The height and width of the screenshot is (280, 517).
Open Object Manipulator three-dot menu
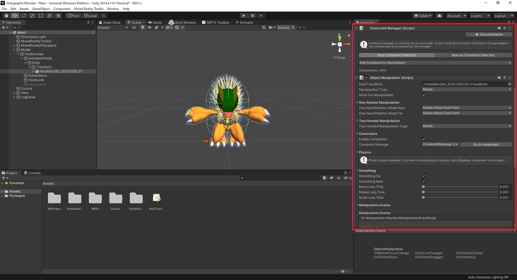[510, 78]
